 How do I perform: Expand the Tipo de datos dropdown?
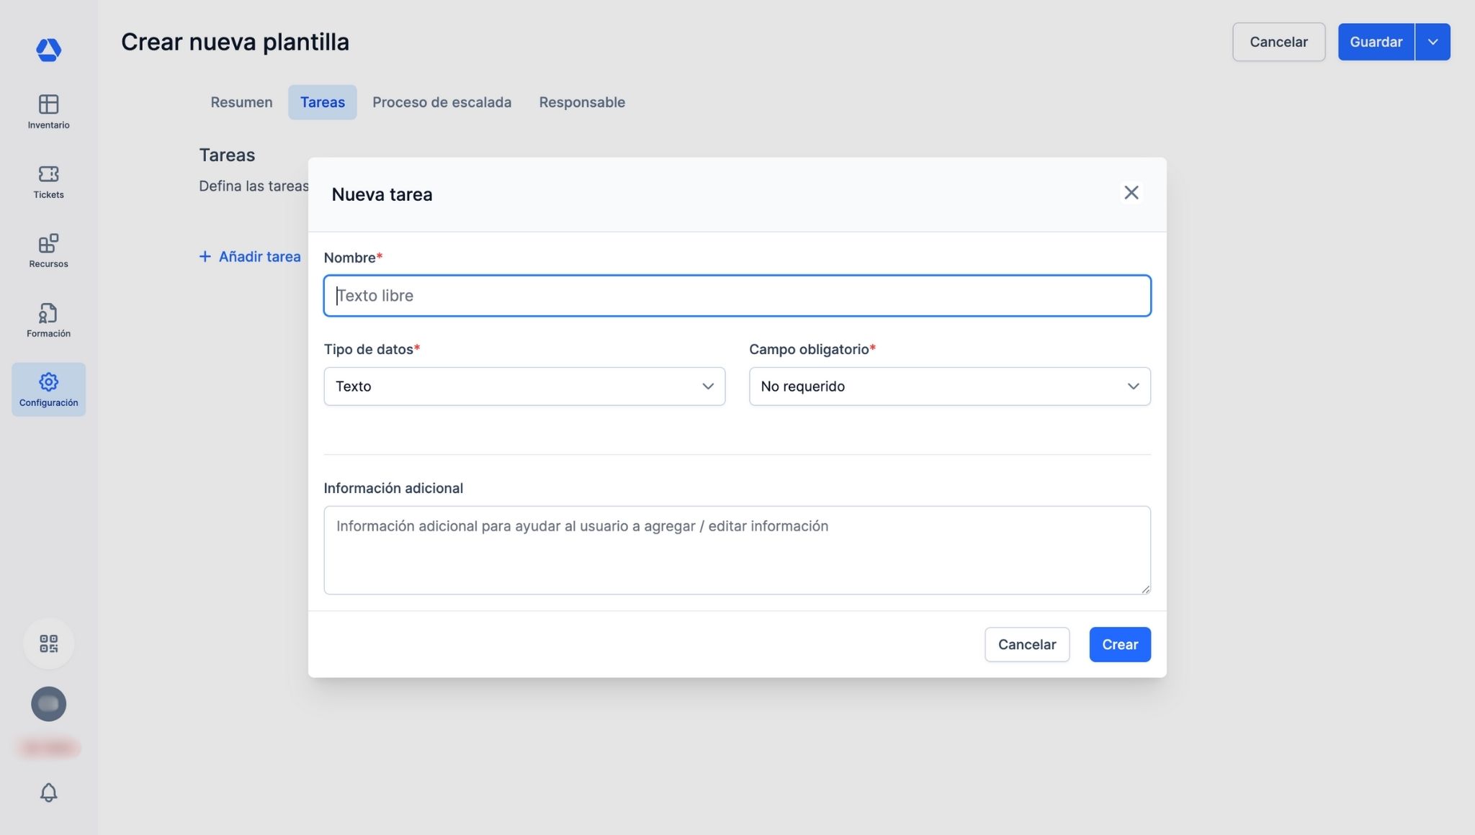[524, 386]
